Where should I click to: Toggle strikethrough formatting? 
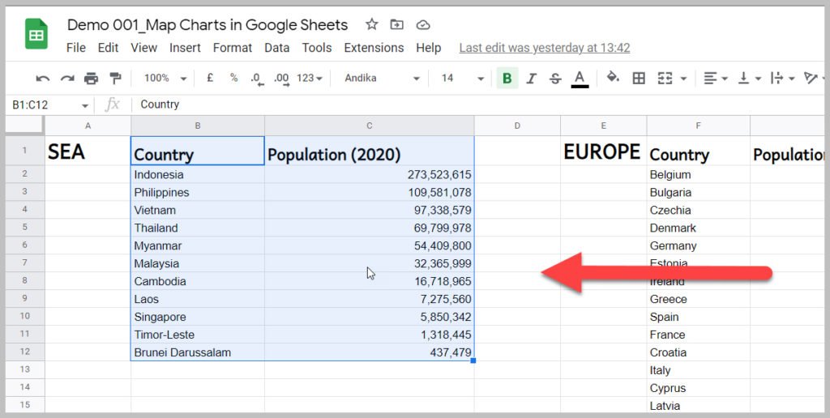tap(555, 79)
